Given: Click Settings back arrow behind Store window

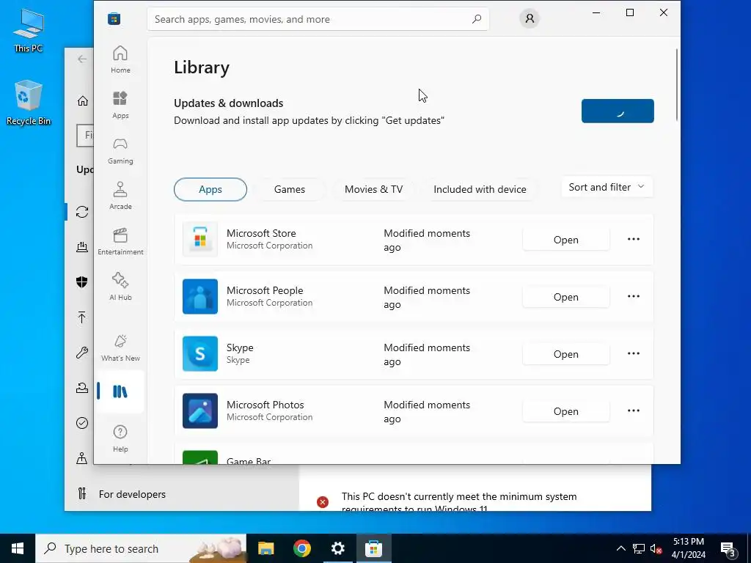Looking at the screenshot, I should (x=82, y=59).
